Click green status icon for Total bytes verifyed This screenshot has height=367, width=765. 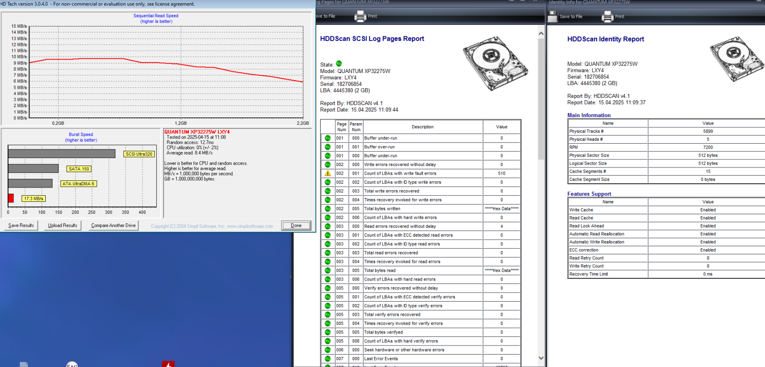(x=327, y=332)
